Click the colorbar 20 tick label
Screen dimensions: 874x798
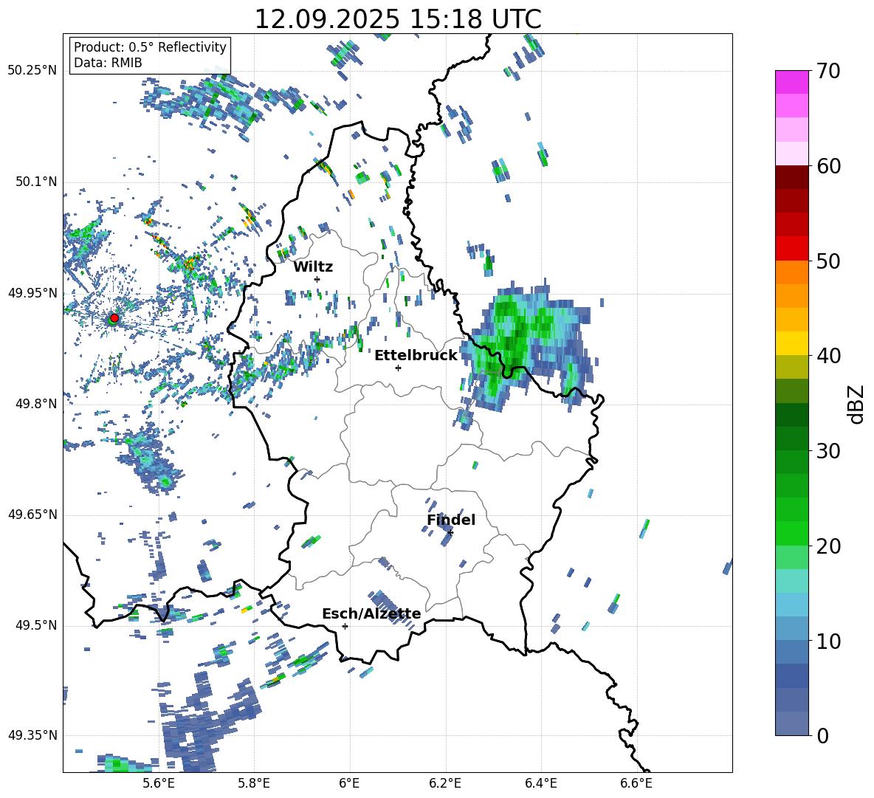click(x=829, y=546)
